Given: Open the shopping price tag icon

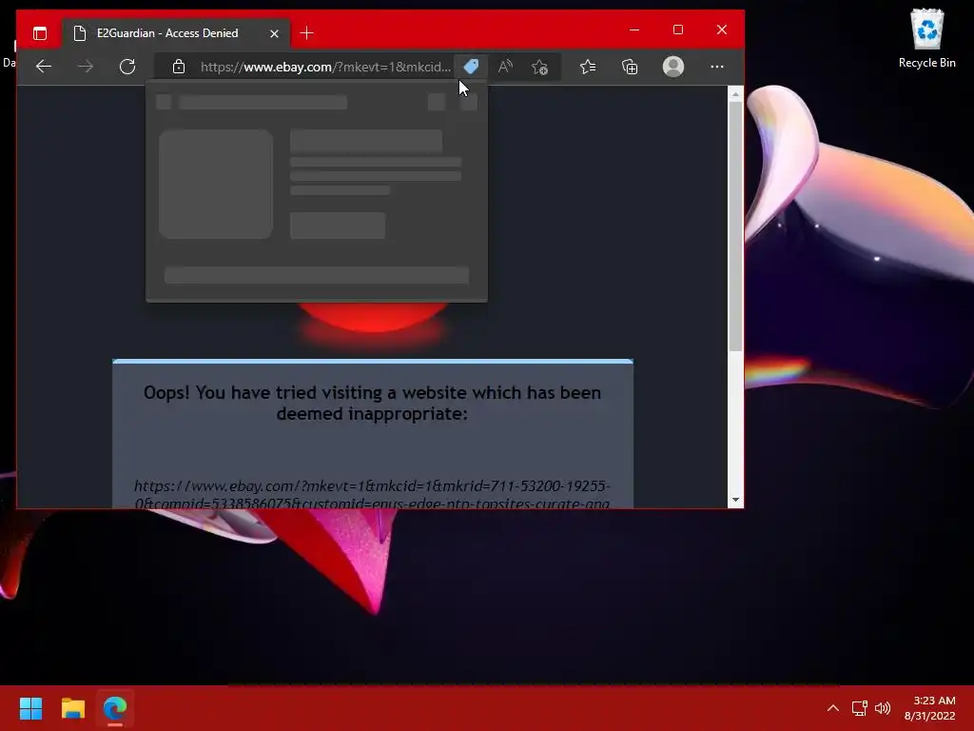Looking at the screenshot, I should coord(471,67).
